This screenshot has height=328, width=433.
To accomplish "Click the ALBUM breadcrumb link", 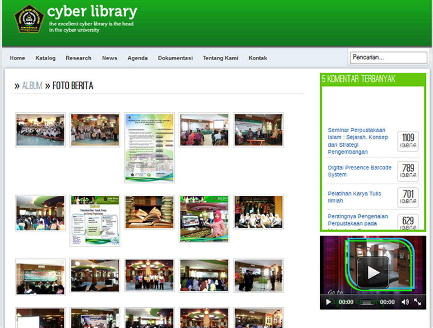I will click(32, 86).
